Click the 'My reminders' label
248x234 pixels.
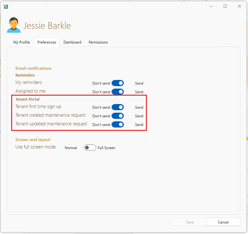[29, 82]
